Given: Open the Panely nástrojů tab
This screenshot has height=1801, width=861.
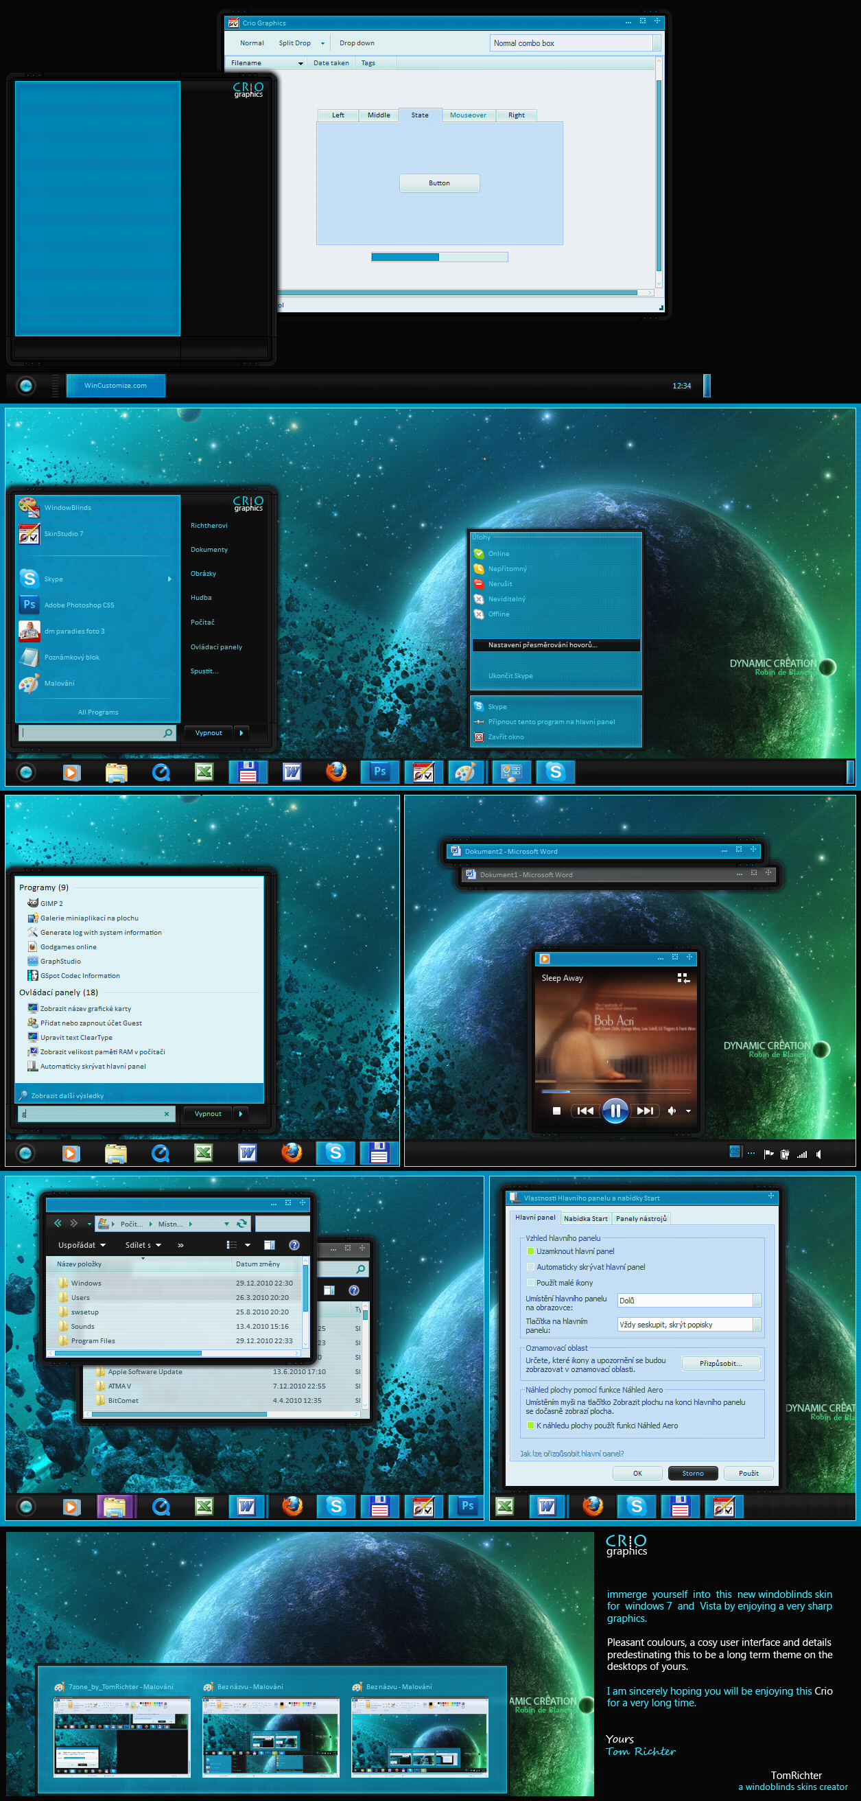Looking at the screenshot, I should click(641, 1218).
